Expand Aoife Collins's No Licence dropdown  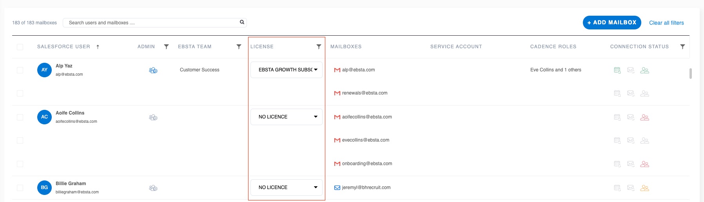(x=286, y=117)
